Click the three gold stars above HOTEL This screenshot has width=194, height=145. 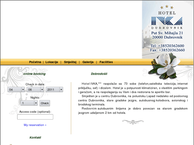click(167, 7)
